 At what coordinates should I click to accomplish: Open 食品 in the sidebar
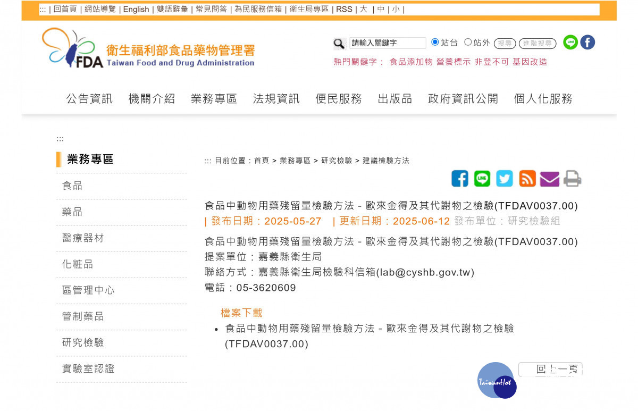click(x=72, y=186)
